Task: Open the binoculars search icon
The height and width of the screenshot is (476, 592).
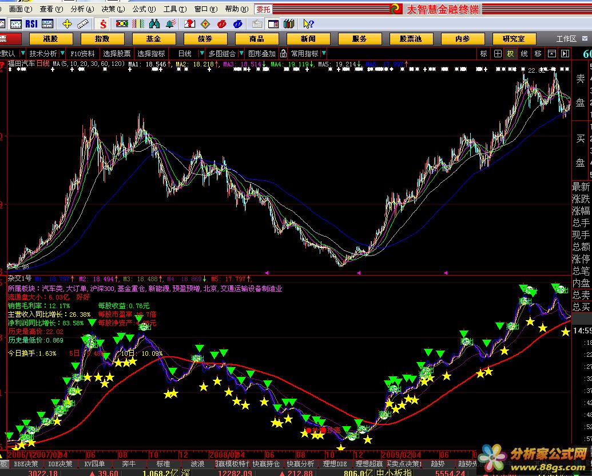Action: [154, 24]
